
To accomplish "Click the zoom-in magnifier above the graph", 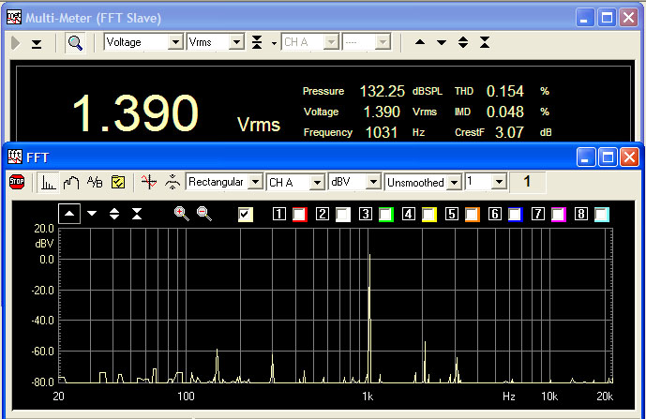I will pyautogui.click(x=182, y=214).
